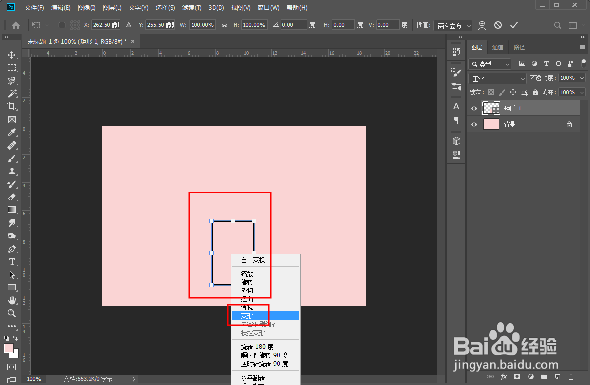Hide the 矩形 1 layer
Screen dimensions: 590x385
coord(474,108)
